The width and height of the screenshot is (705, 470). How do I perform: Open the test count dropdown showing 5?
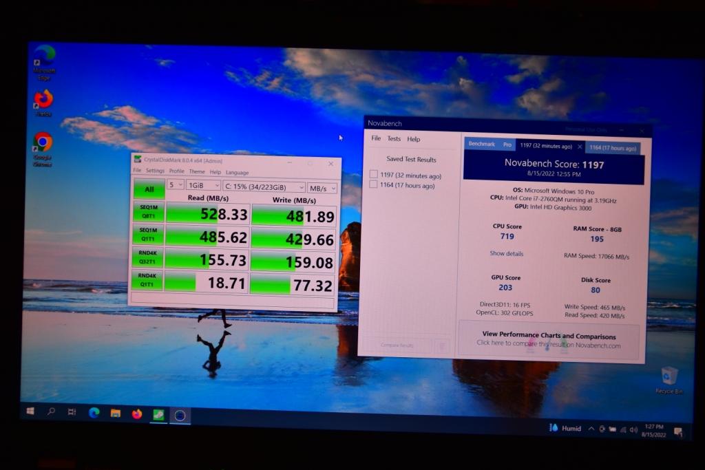click(176, 184)
